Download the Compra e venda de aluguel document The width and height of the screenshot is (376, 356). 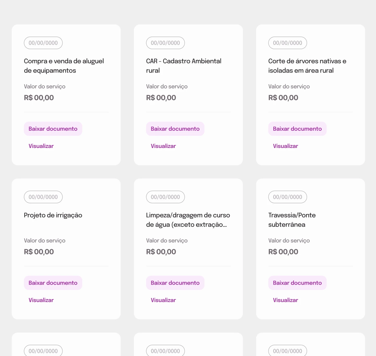coord(53,129)
